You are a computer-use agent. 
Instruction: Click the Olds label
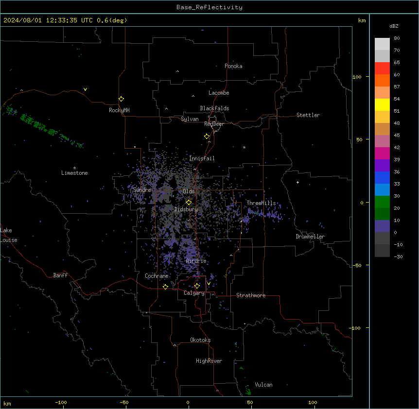tap(189, 191)
